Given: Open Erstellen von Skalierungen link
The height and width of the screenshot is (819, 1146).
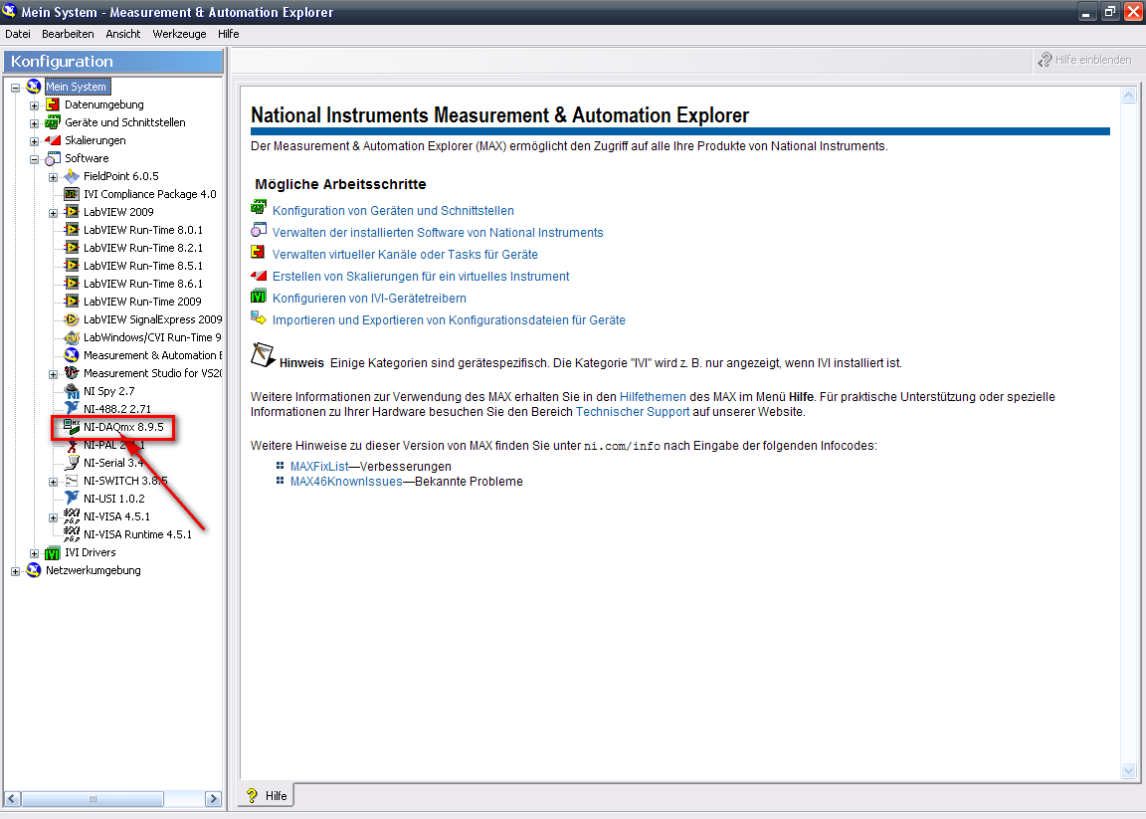Looking at the screenshot, I should pyautogui.click(x=421, y=277).
